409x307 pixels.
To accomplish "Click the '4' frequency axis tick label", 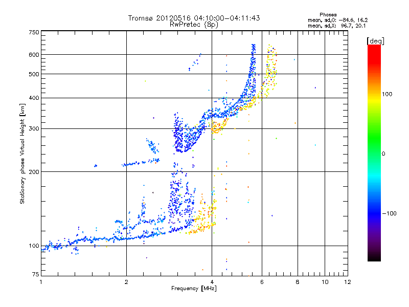I will pyautogui.click(x=212, y=282).
